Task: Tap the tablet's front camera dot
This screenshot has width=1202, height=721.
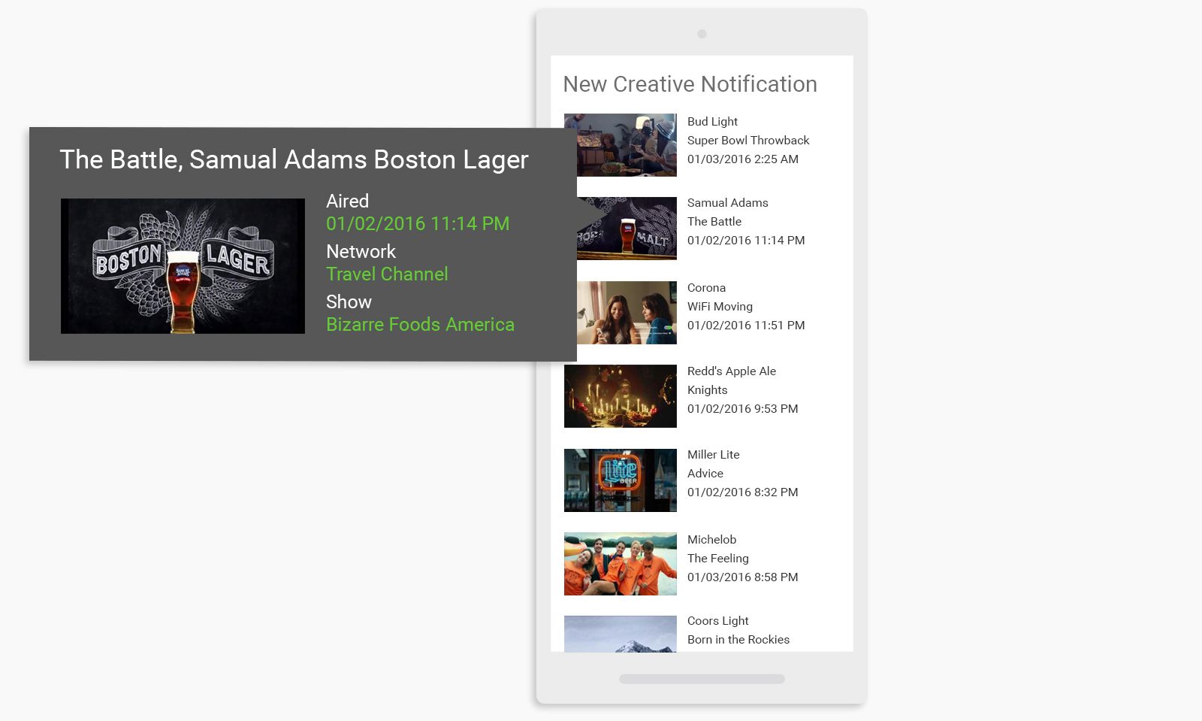Action: (x=702, y=34)
